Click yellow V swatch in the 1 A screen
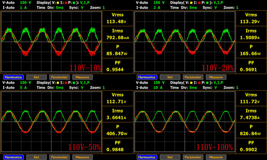 coord(58,3)
